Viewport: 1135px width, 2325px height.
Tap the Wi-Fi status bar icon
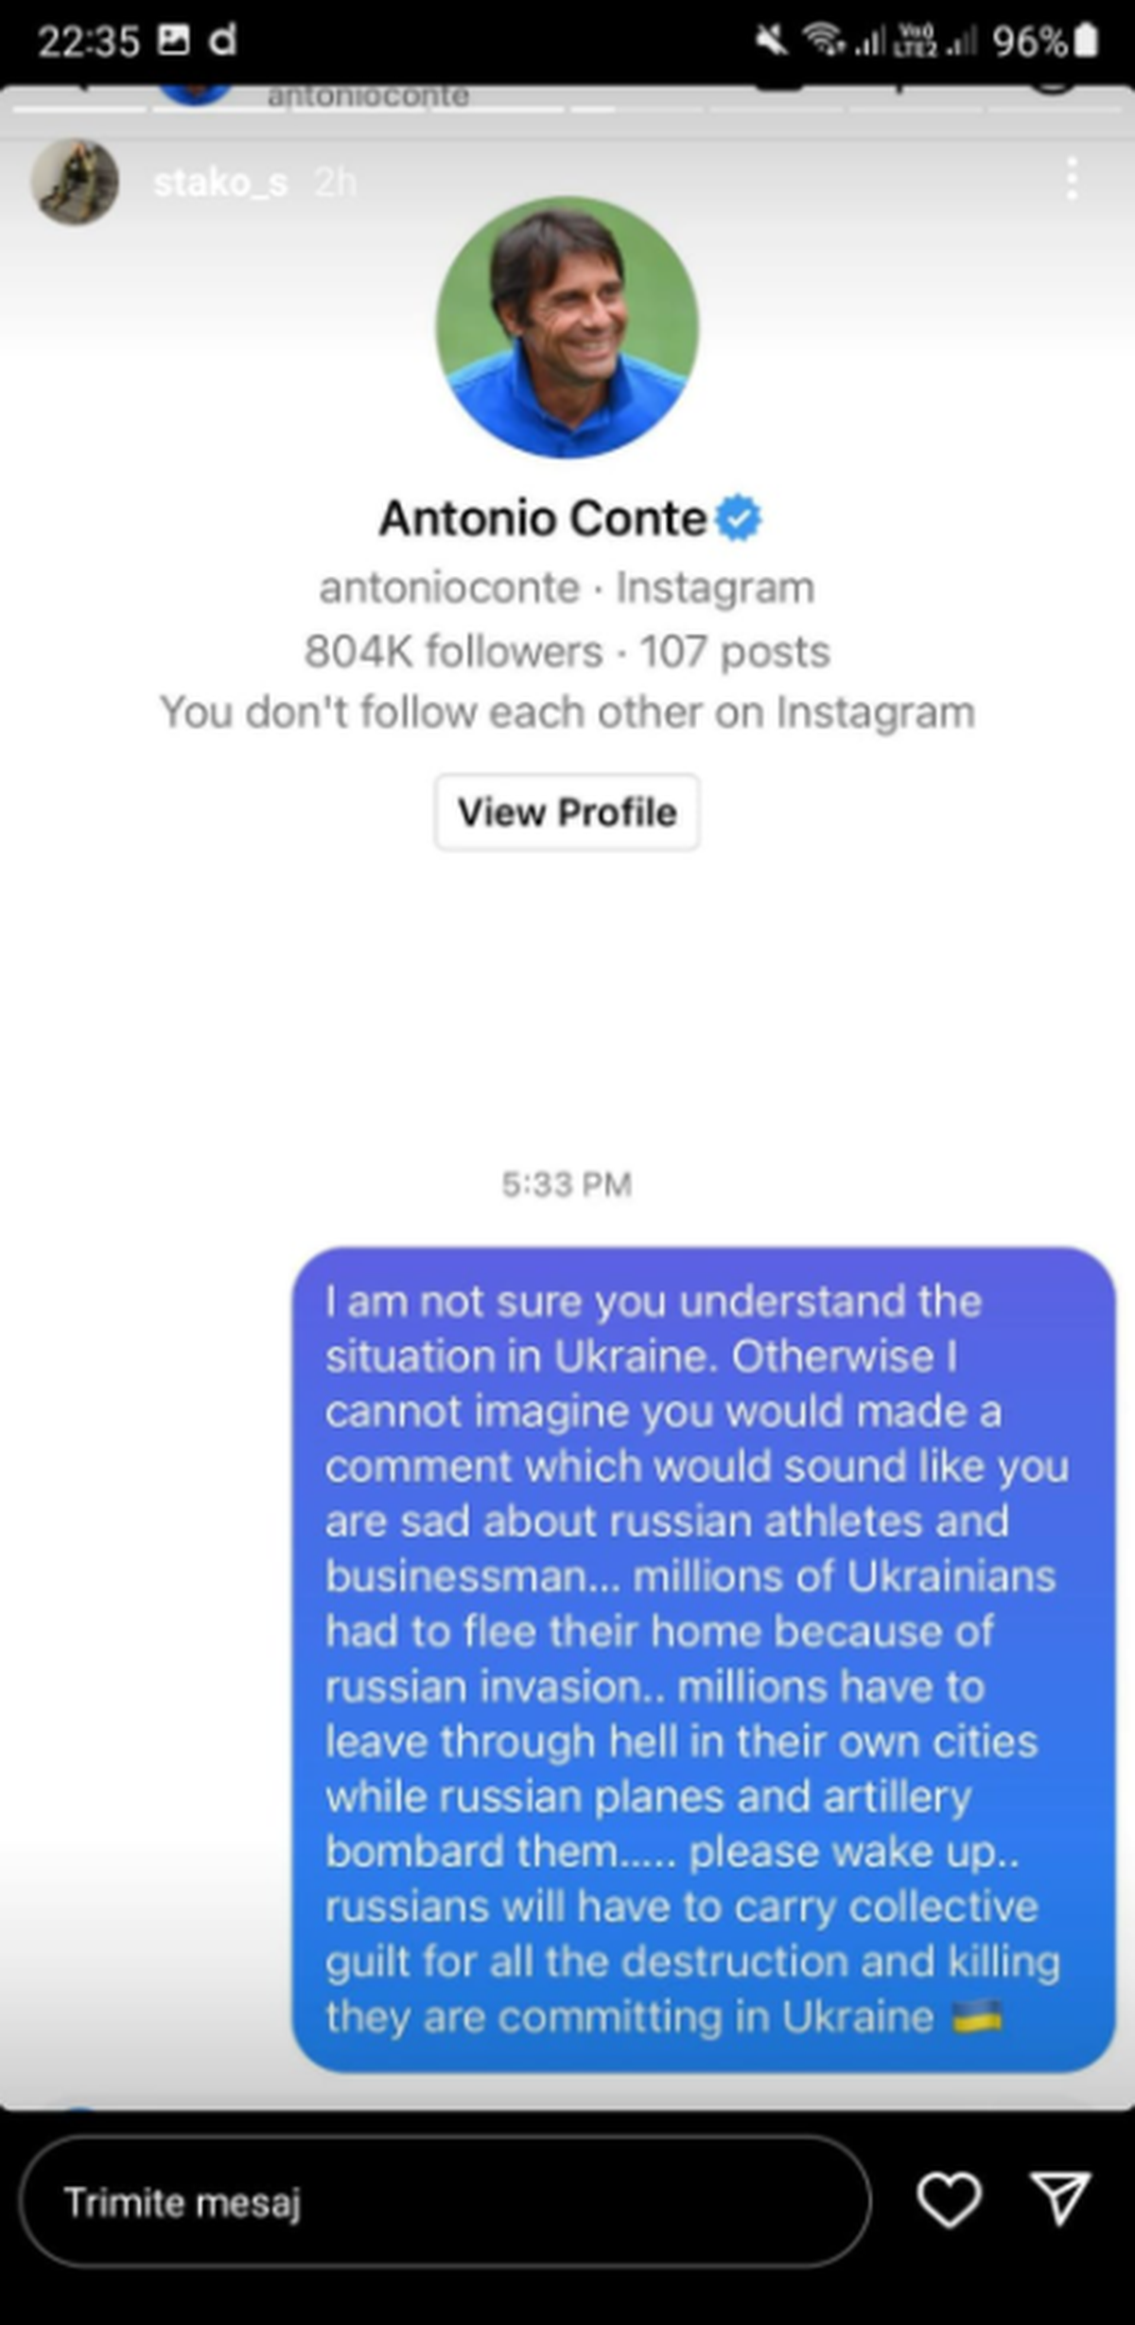pos(824,40)
